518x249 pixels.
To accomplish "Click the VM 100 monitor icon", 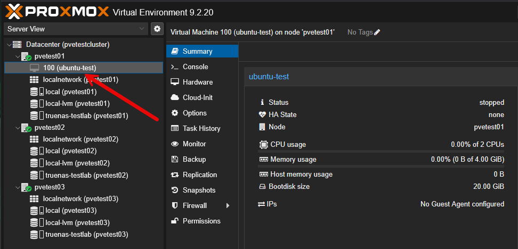I will coord(34,68).
